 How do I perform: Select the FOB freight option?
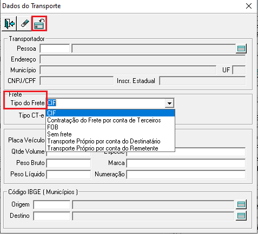pyautogui.click(x=110, y=127)
